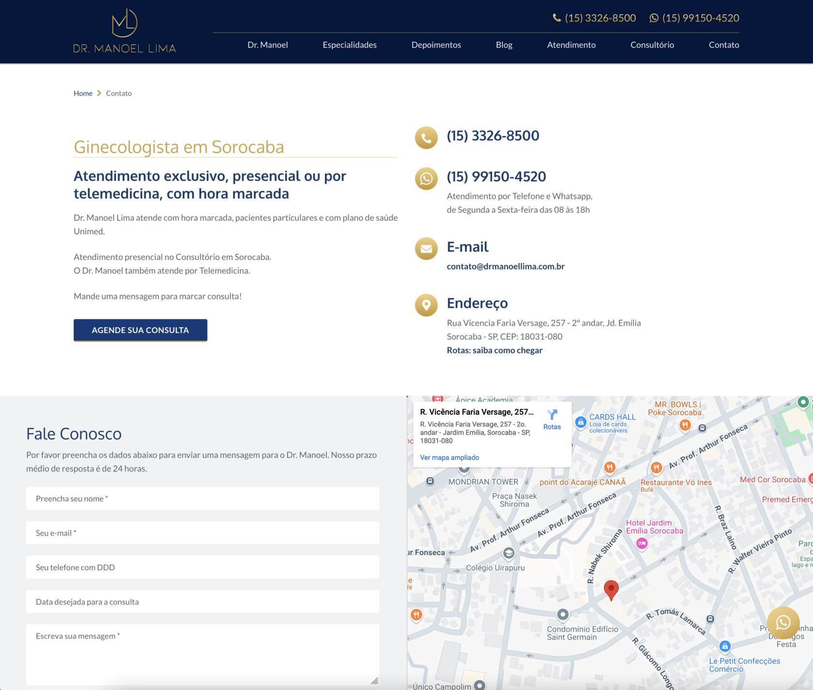This screenshot has height=690, width=813.
Task: Click the gold location pin icon
Action: pos(426,305)
